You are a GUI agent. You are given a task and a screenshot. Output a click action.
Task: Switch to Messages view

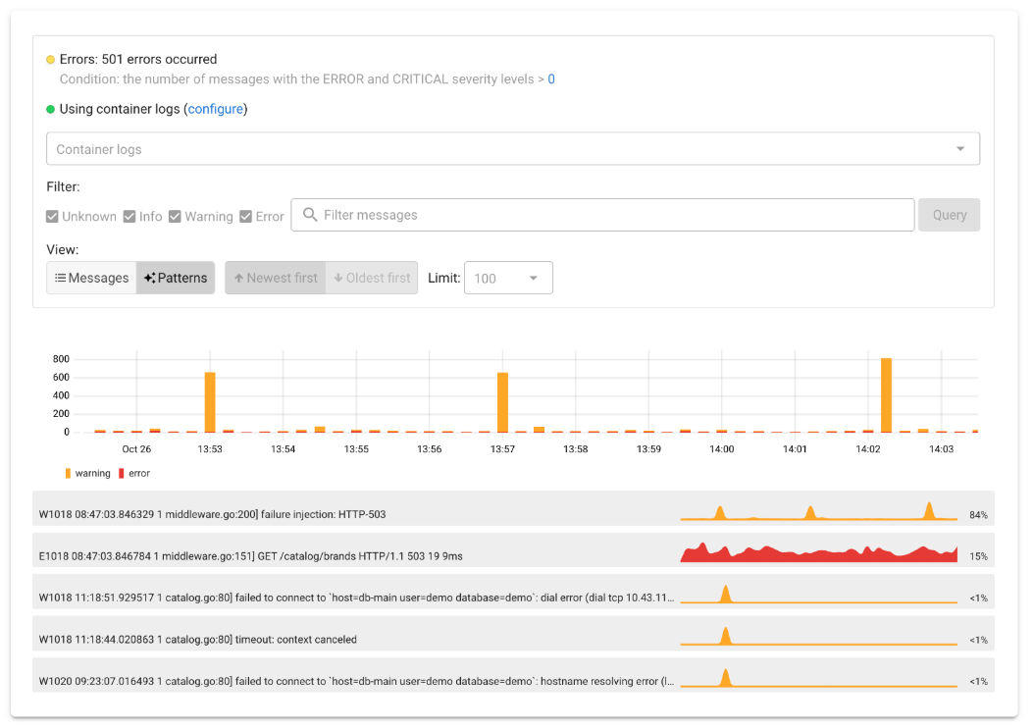point(91,278)
